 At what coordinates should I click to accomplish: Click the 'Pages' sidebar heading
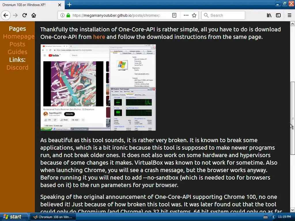tap(17, 28)
